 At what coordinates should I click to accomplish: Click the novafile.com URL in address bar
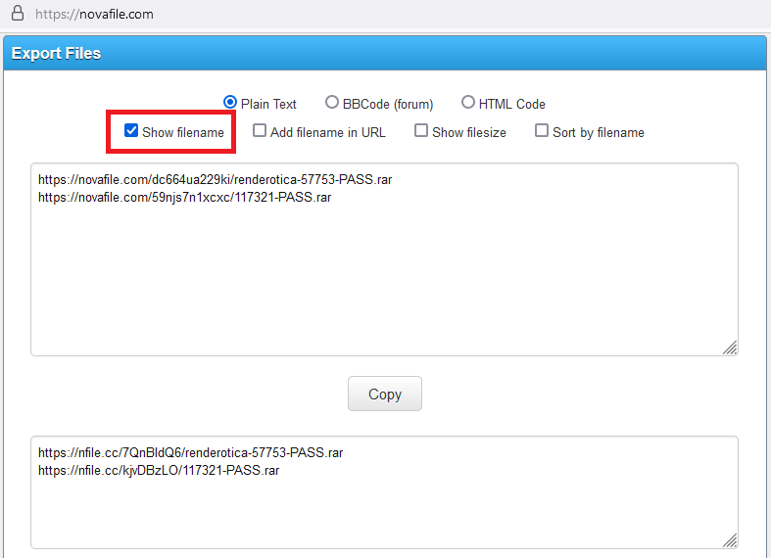[94, 15]
